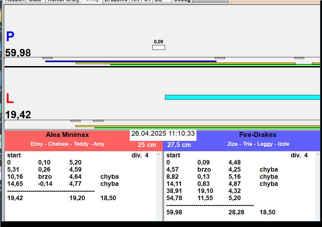Click the blue P lane label
Image resolution: width=322 pixels, height=227 pixels.
click(x=10, y=37)
